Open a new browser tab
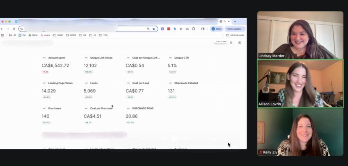Screen dimensions: 348x166 pyautogui.click(x=234, y=21)
